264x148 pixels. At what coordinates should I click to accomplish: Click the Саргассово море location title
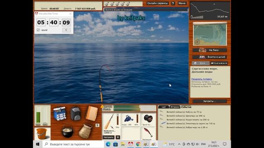205,70
